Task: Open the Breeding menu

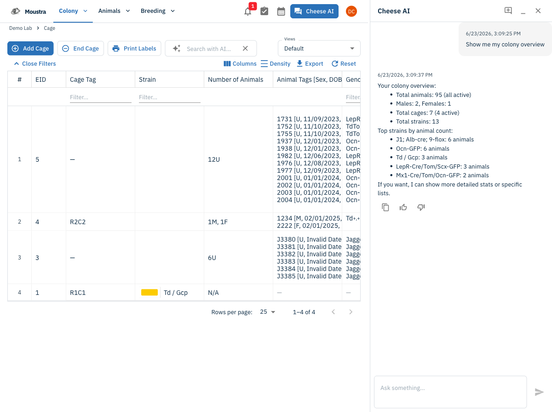Action: [x=158, y=11]
